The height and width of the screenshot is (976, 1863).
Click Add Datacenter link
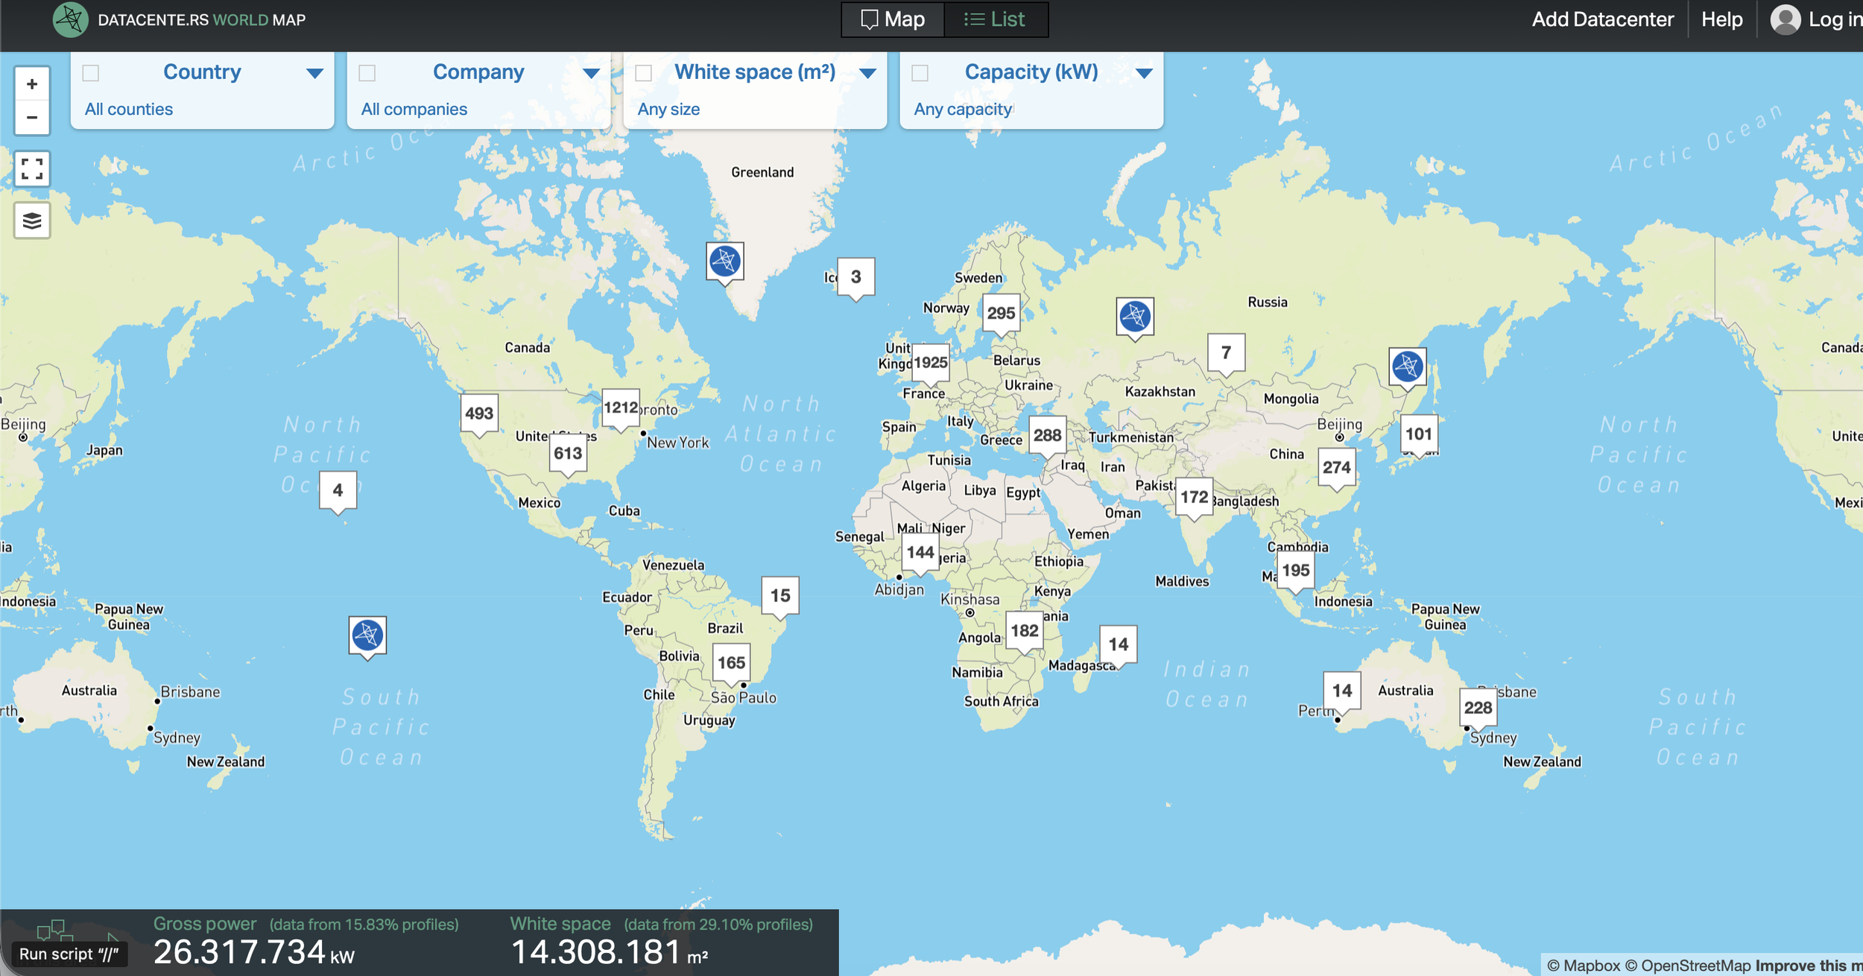pyautogui.click(x=1602, y=19)
